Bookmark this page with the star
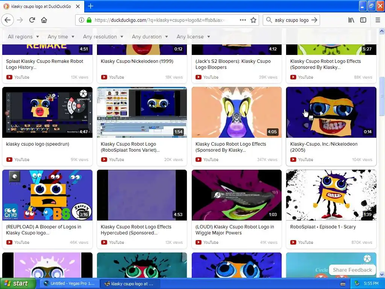Image resolution: width=385 pixels, height=289 pixels. click(253, 20)
